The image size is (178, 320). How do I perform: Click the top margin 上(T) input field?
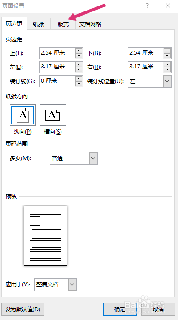(57, 53)
